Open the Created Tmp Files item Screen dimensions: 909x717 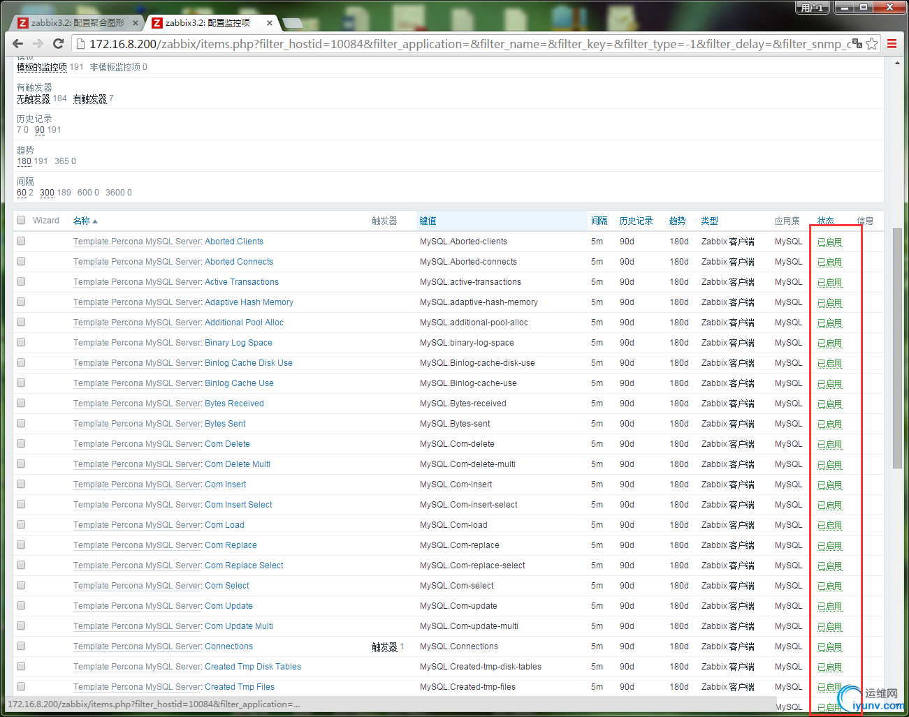point(240,687)
